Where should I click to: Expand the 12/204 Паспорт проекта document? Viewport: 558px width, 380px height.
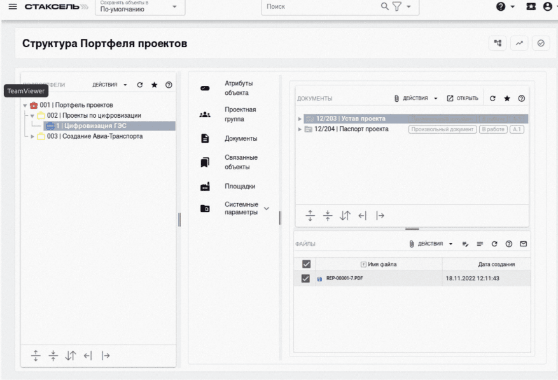point(300,129)
